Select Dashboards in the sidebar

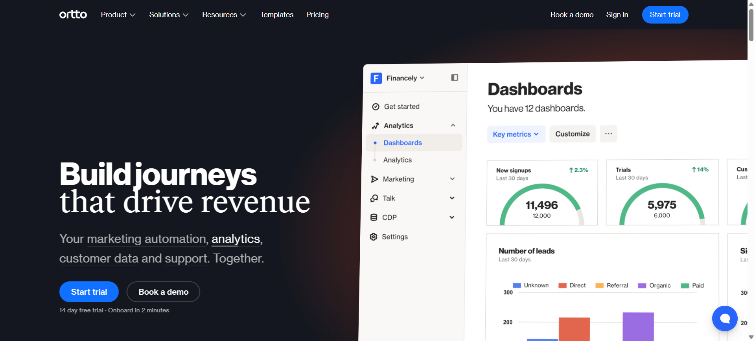[x=402, y=143]
